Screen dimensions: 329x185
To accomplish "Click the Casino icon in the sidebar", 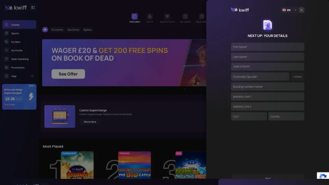I will pos(7,25).
